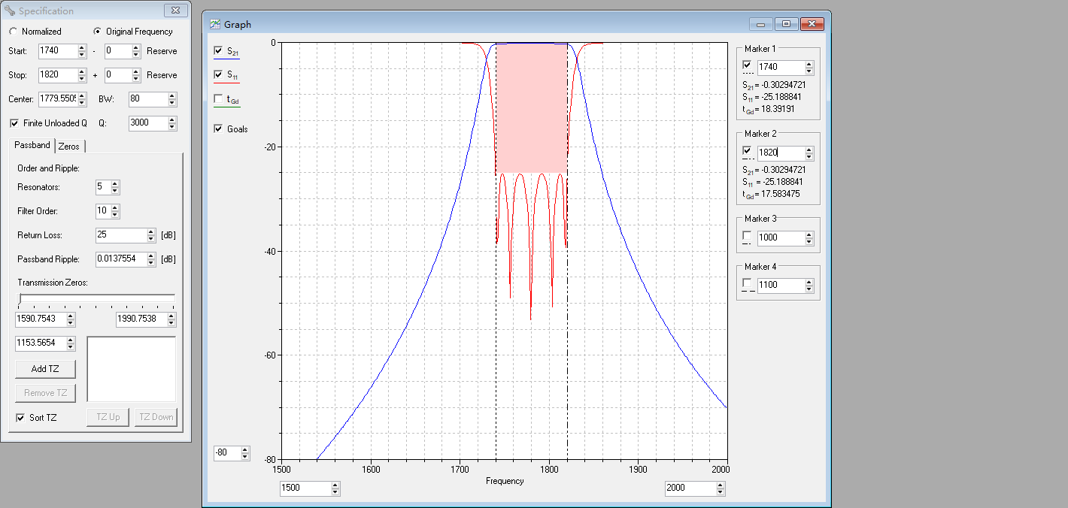Click the Passband Ripple field
The height and width of the screenshot is (508, 1068).
[x=121, y=259]
